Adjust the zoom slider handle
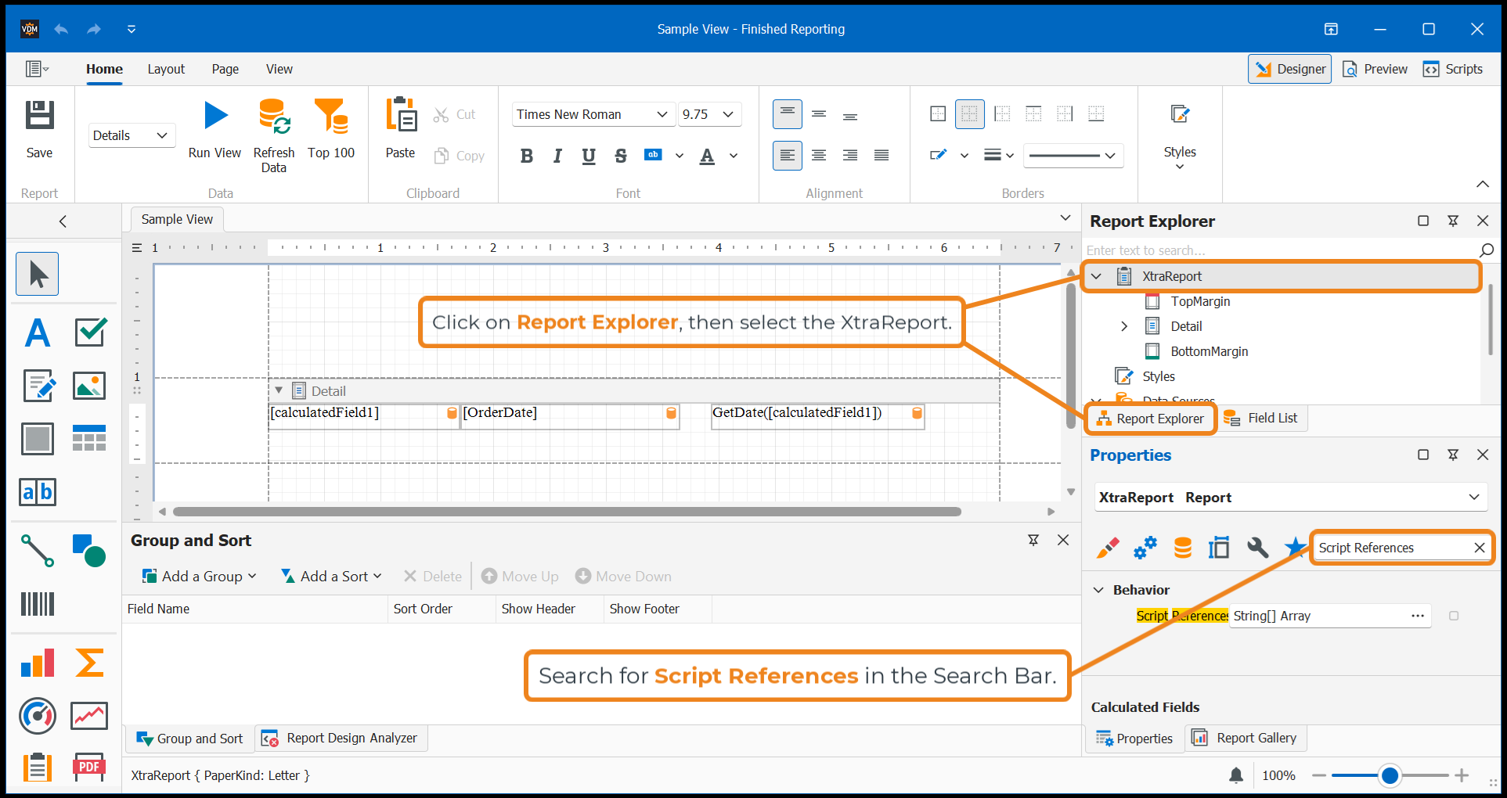This screenshot has height=798, width=1507. [x=1390, y=775]
